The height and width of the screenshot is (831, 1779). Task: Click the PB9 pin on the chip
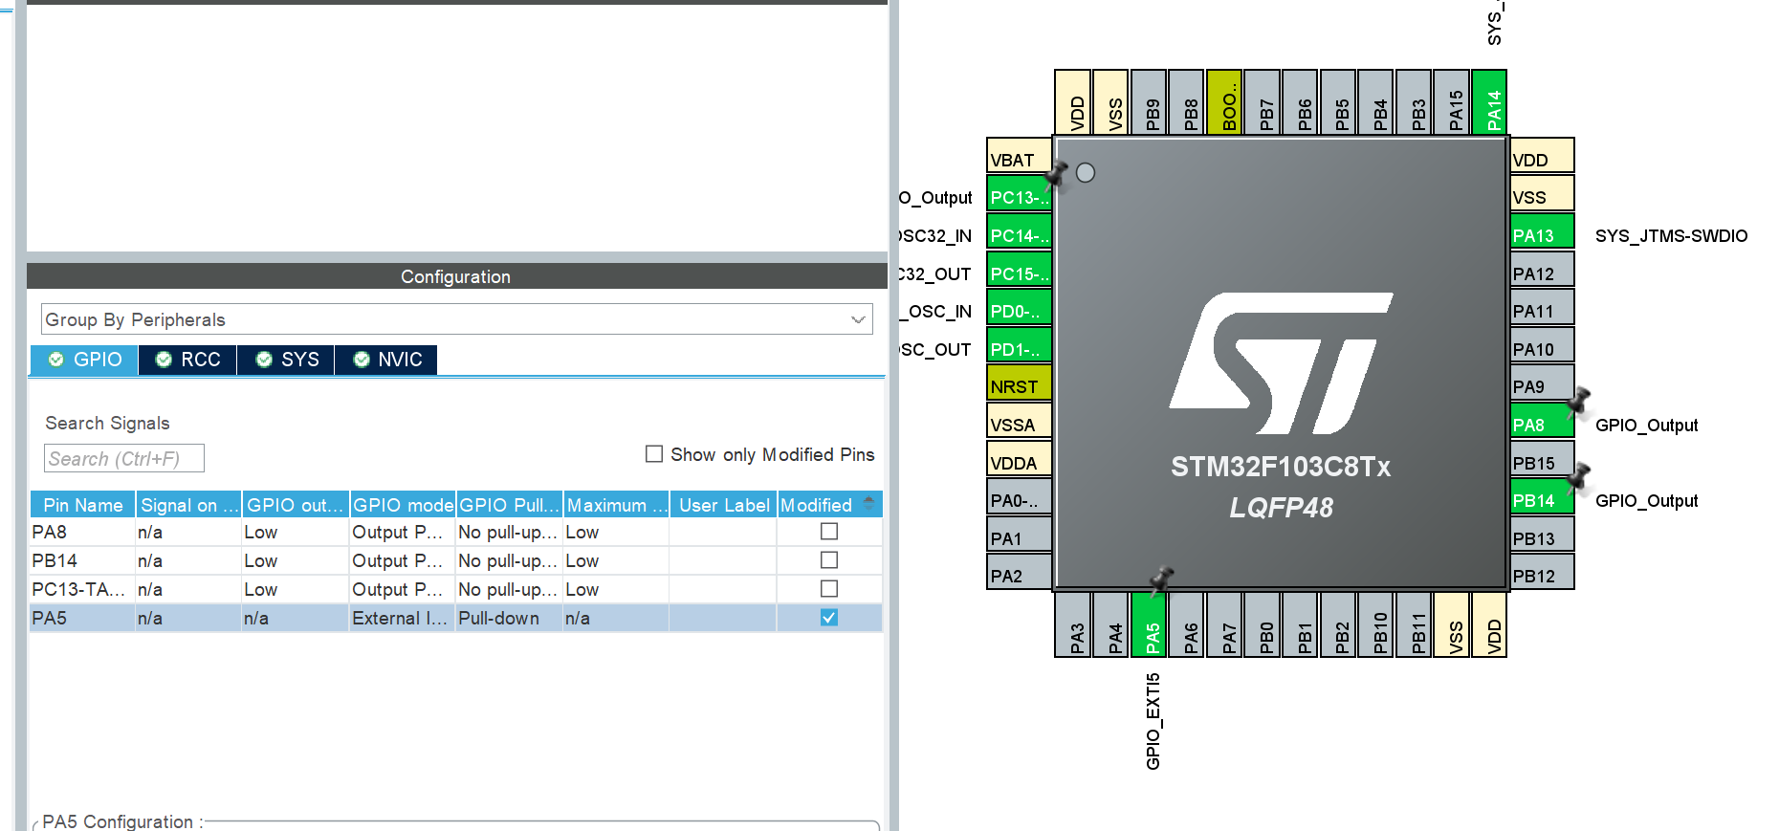pyautogui.click(x=1149, y=102)
